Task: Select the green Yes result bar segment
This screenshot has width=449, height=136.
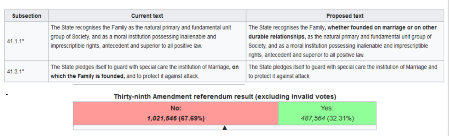Action: coord(327,113)
